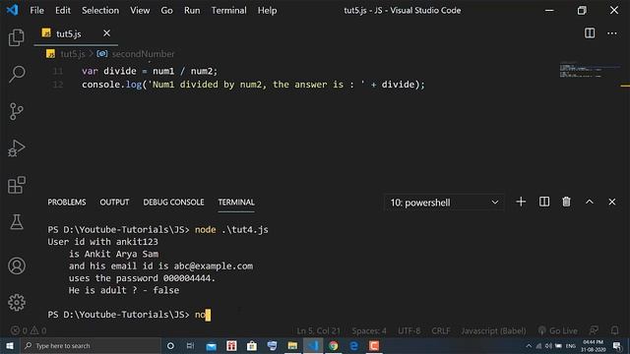
Task: Open Task View on taskbar
Action: (x=190, y=345)
